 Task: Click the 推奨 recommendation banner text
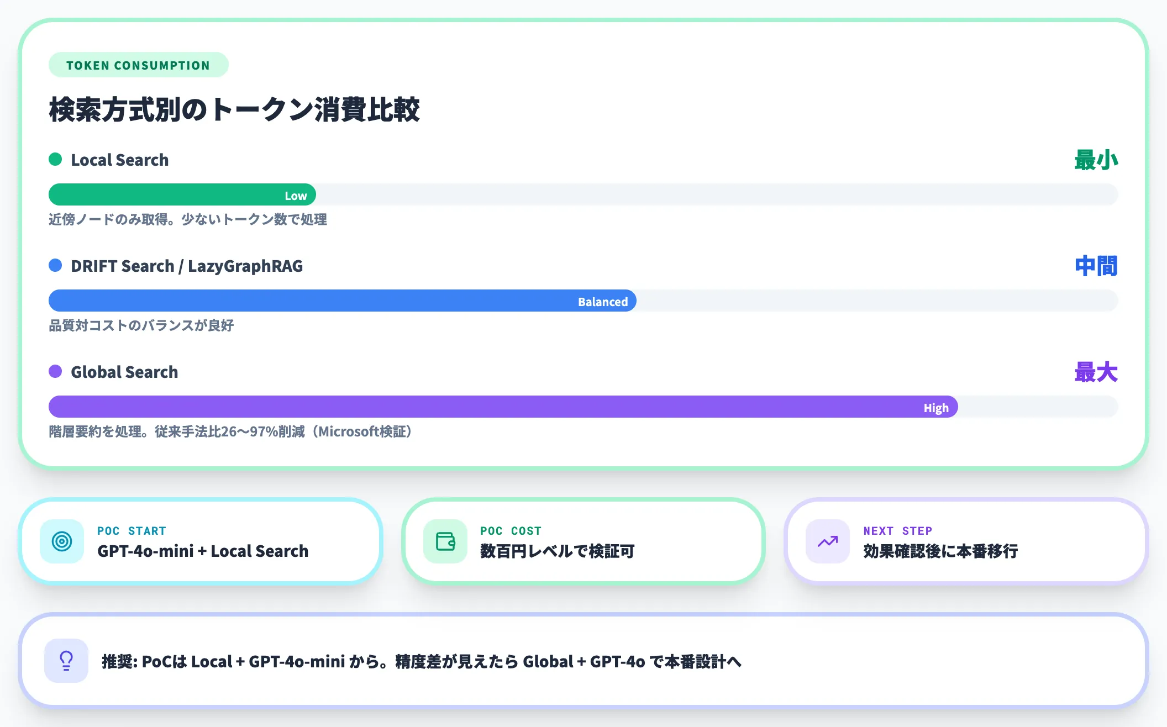[422, 661]
